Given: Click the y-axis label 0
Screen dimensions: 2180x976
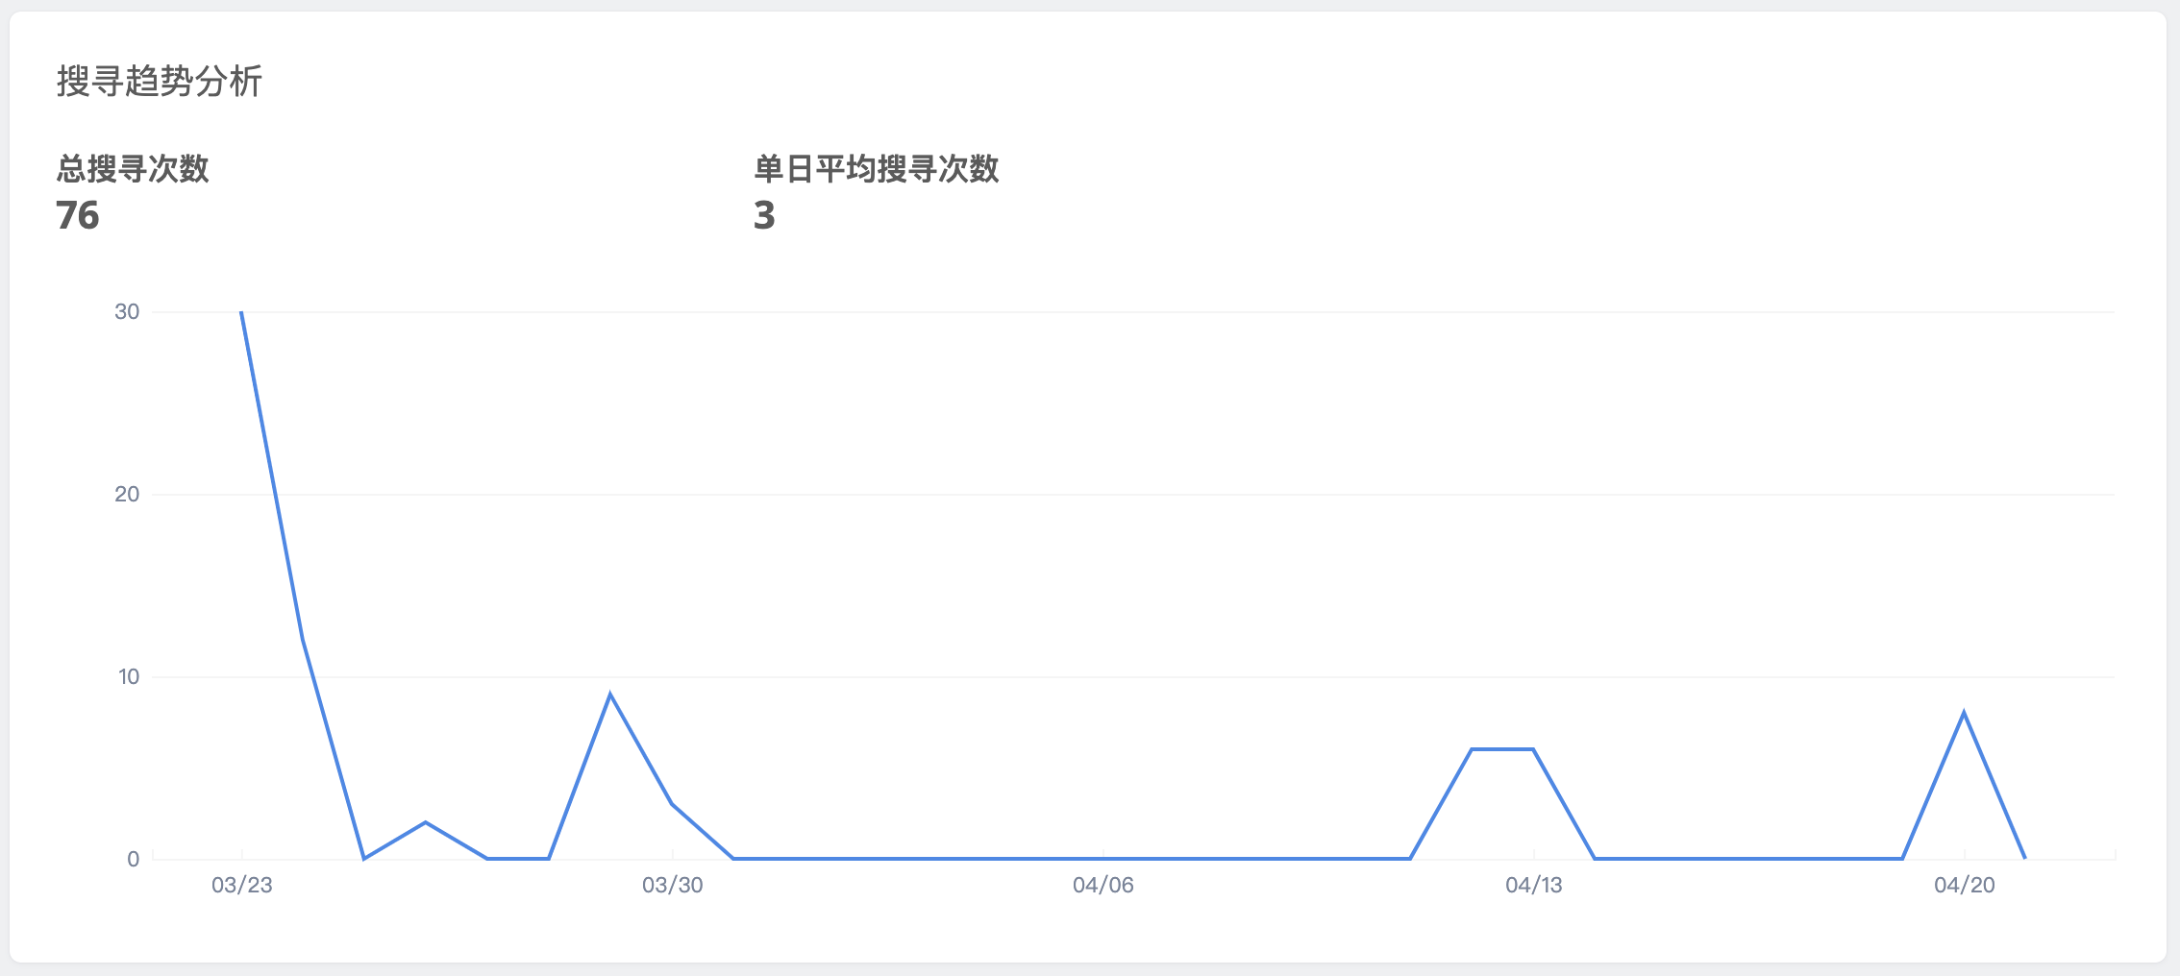Looking at the screenshot, I should [134, 859].
